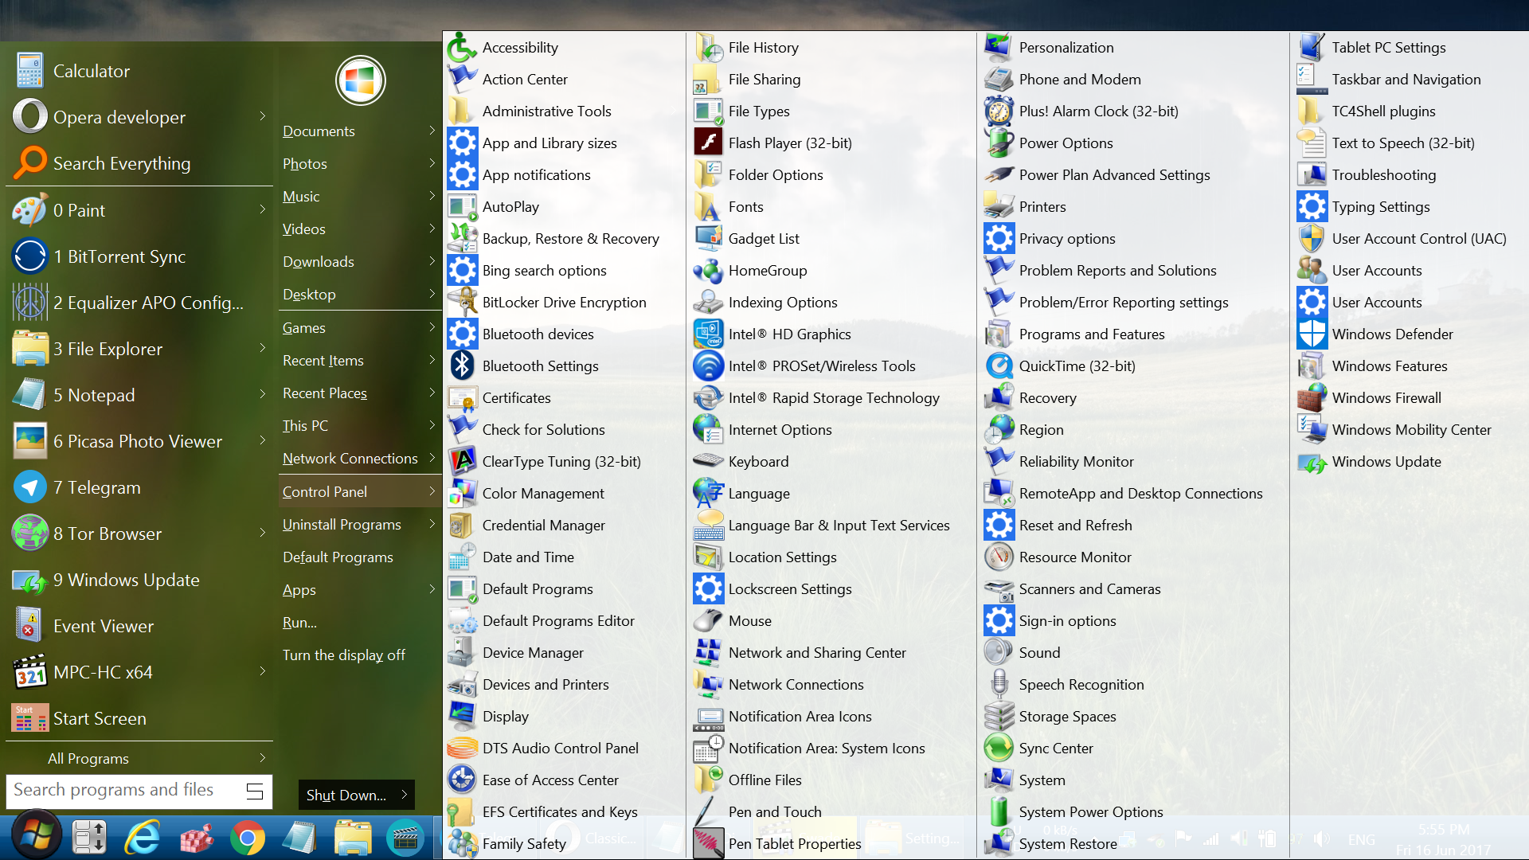Image resolution: width=1529 pixels, height=860 pixels.
Task: Expand the Opera developer submenu arrow
Action: [263, 116]
